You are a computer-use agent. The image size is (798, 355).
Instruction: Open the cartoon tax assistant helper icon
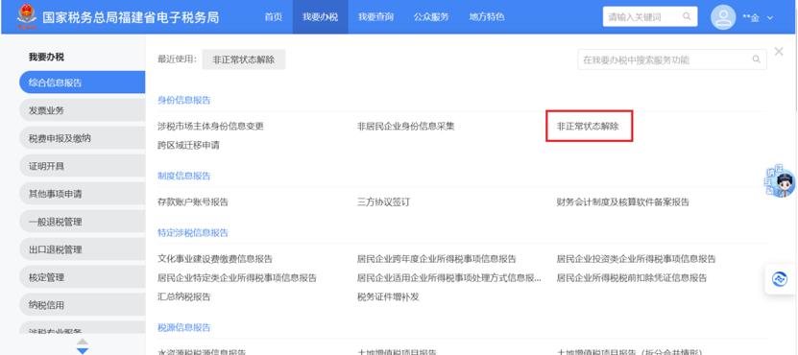(780, 182)
